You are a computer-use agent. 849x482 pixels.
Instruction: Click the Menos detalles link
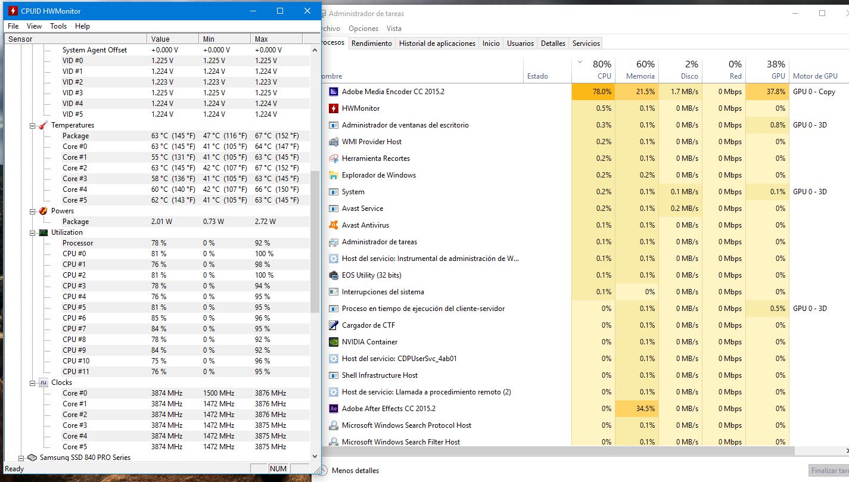355,471
